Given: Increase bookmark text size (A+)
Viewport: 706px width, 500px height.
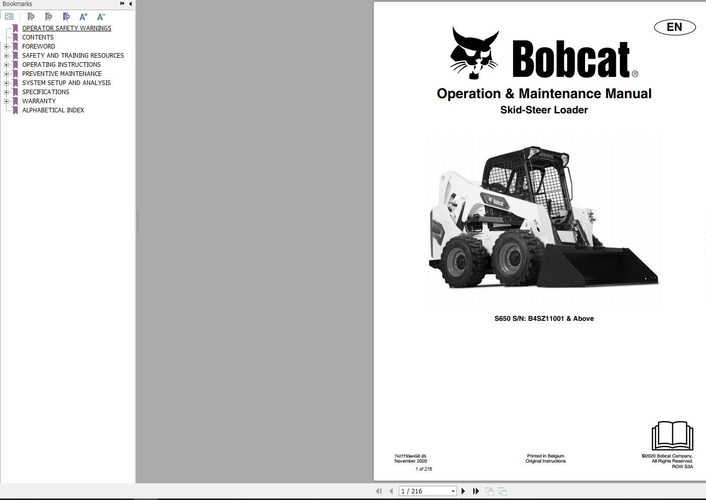Looking at the screenshot, I should click(x=84, y=17).
